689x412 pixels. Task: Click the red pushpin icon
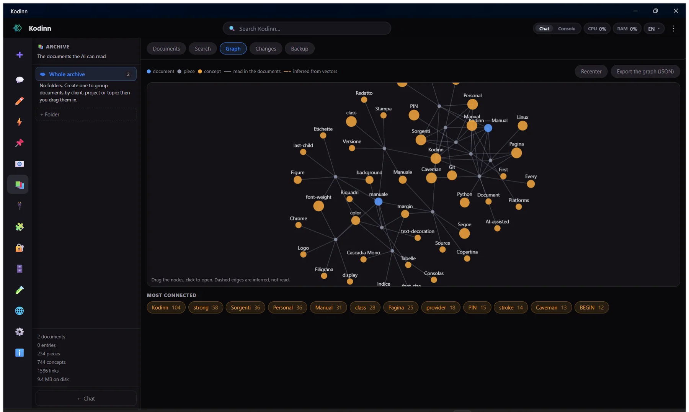click(x=20, y=143)
